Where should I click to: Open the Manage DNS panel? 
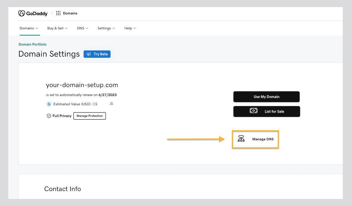click(x=255, y=139)
